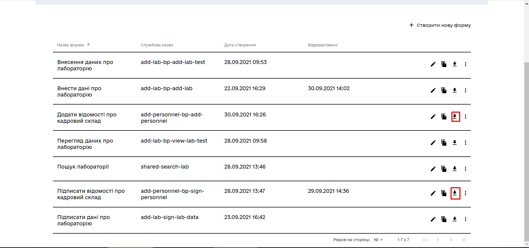Screen dimensions: 529x248
Task: Download the add-lab-bp-add-lab-test form
Action: coord(455,64)
